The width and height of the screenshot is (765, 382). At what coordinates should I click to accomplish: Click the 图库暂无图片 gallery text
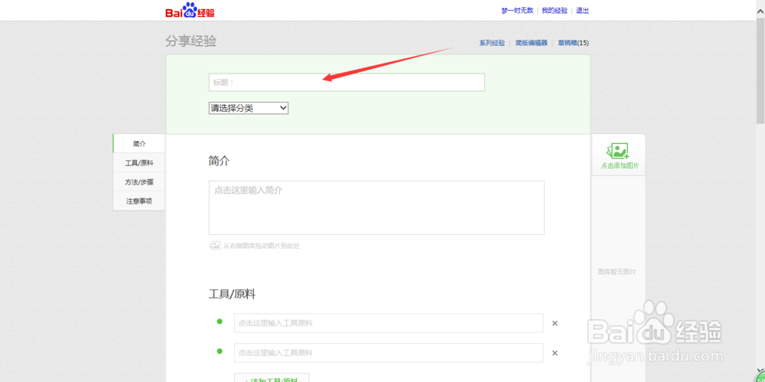(617, 272)
